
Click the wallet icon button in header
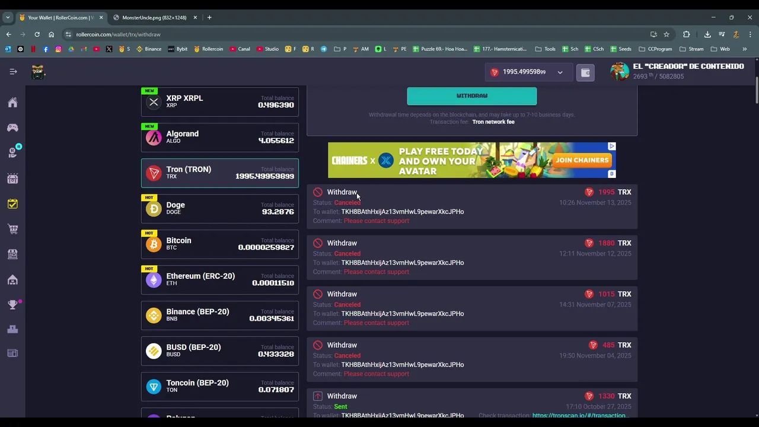pyautogui.click(x=585, y=72)
